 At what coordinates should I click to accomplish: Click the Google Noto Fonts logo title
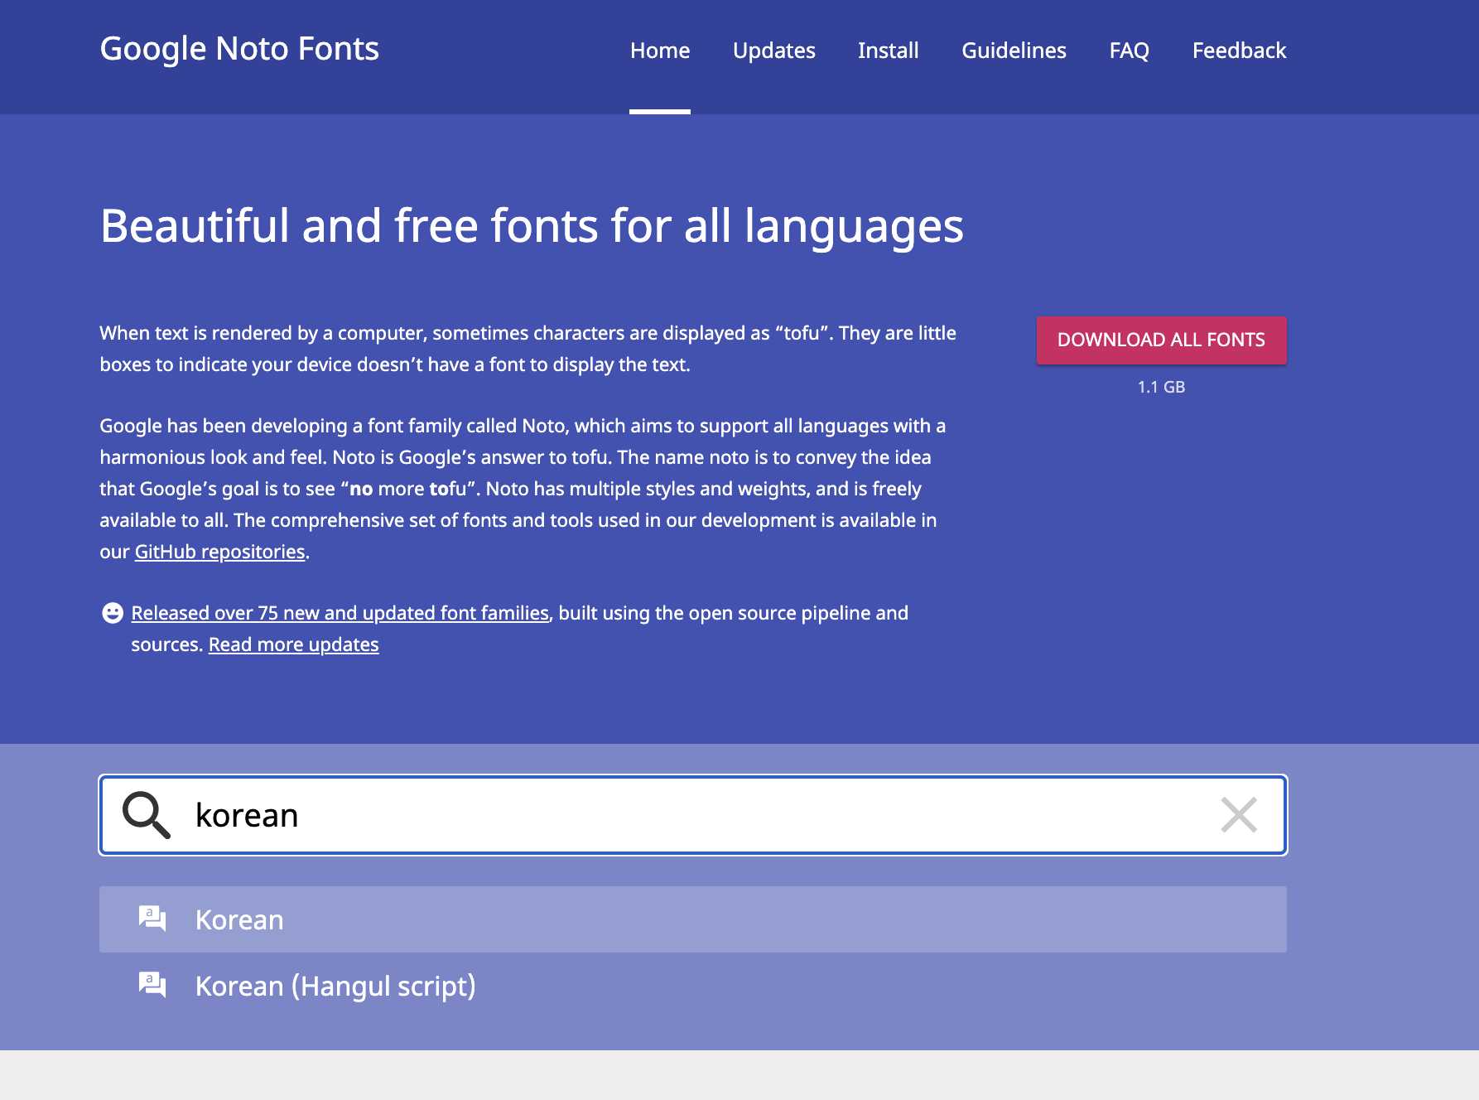(239, 49)
